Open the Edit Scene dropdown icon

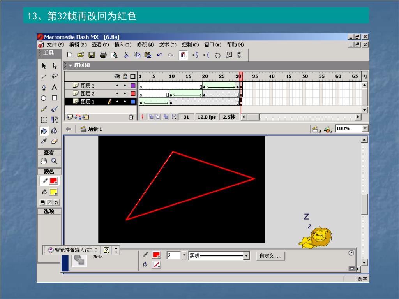(316, 129)
